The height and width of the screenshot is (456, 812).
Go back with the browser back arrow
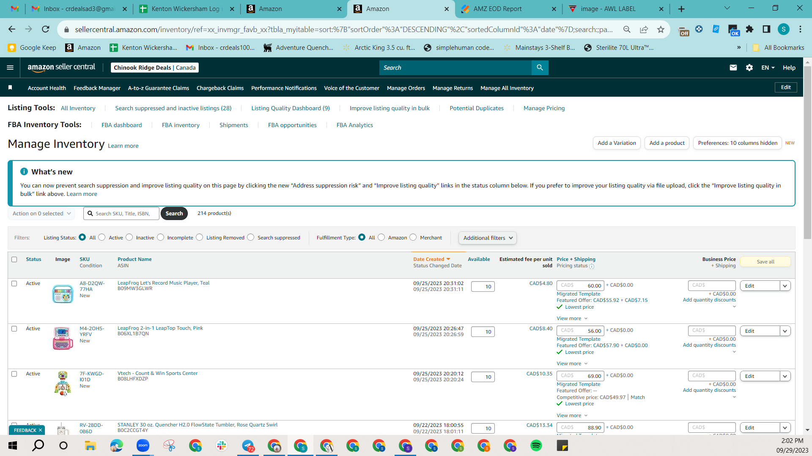coord(12,29)
